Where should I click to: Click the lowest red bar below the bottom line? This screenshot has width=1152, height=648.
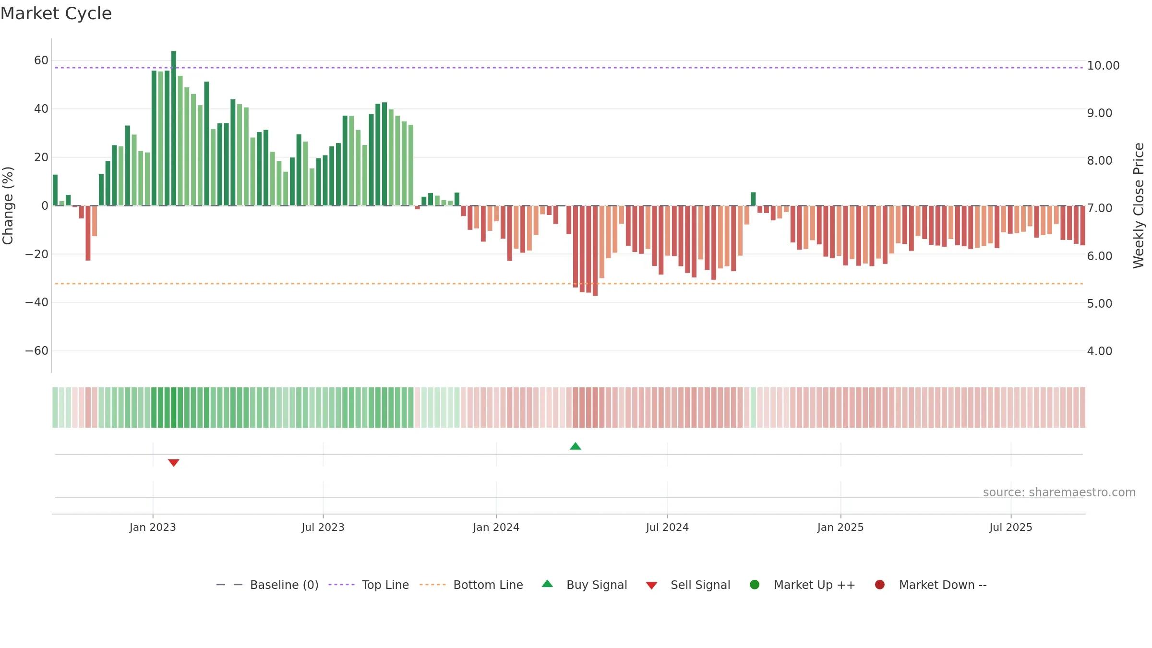pyautogui.click(x=595, y=251)
